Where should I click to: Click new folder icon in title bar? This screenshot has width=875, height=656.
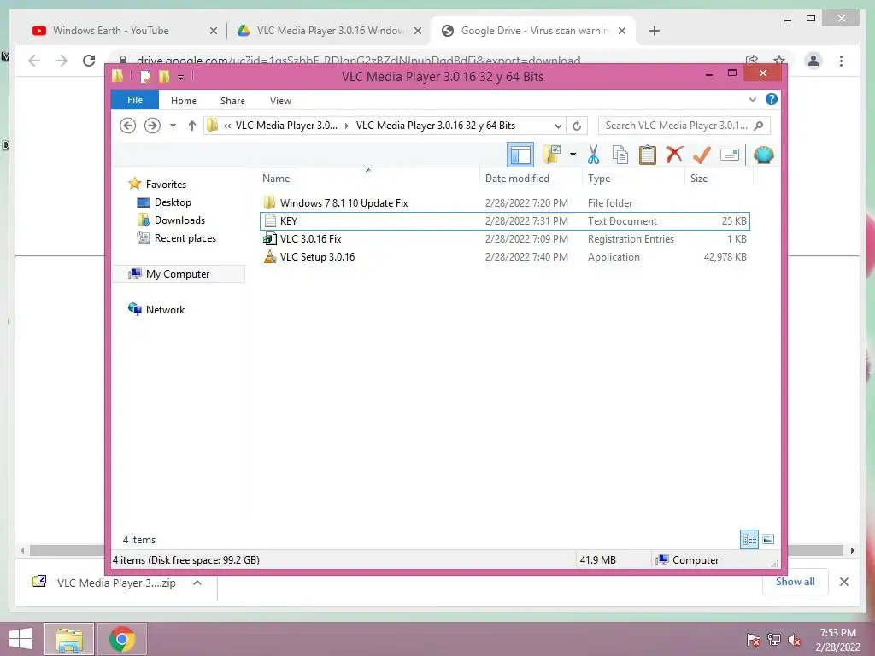pyautogui.click(x=164, y=76)
